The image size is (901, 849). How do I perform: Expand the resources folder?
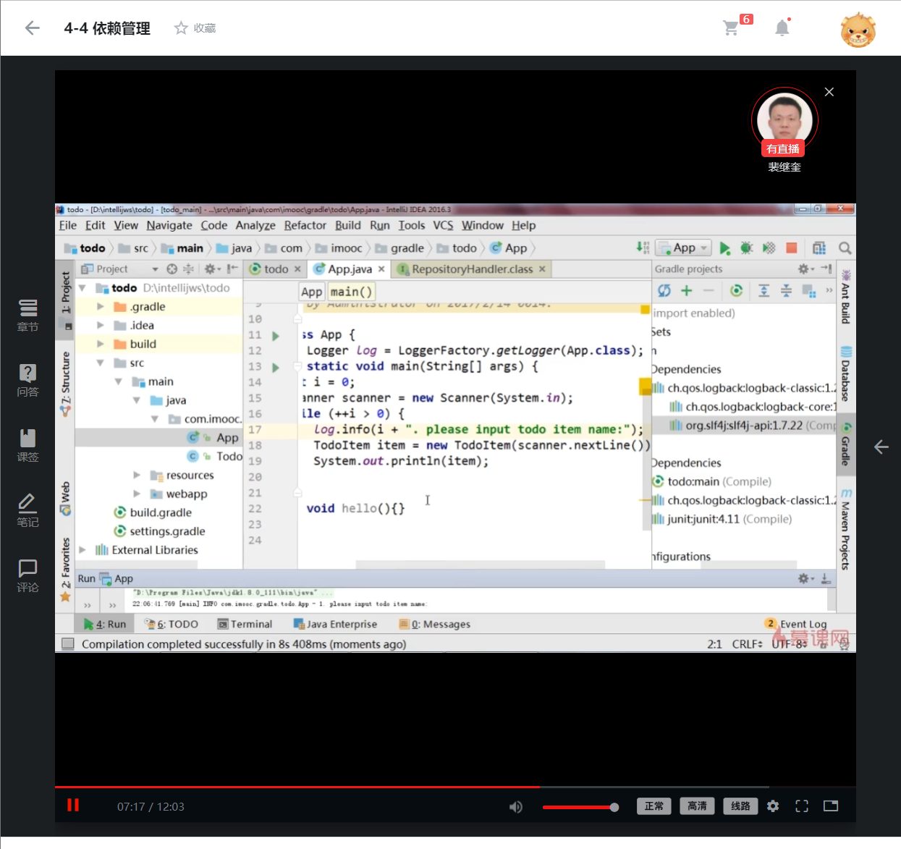tap(137, 476)
